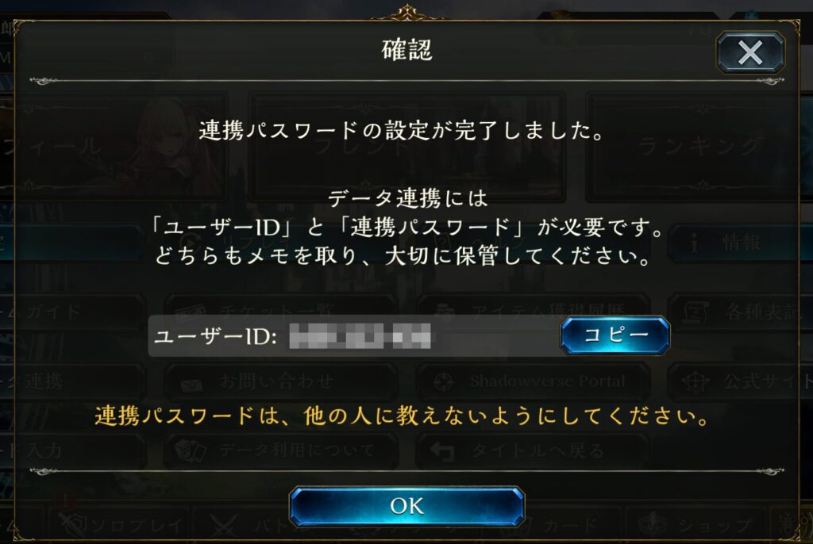Click the Shadowverse Portal crosshair icon
The height and width of the screenshot is (544, 813).
coord(444,382)
